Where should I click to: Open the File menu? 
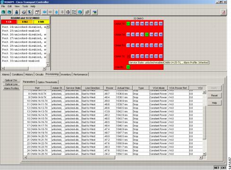[3, 6]
